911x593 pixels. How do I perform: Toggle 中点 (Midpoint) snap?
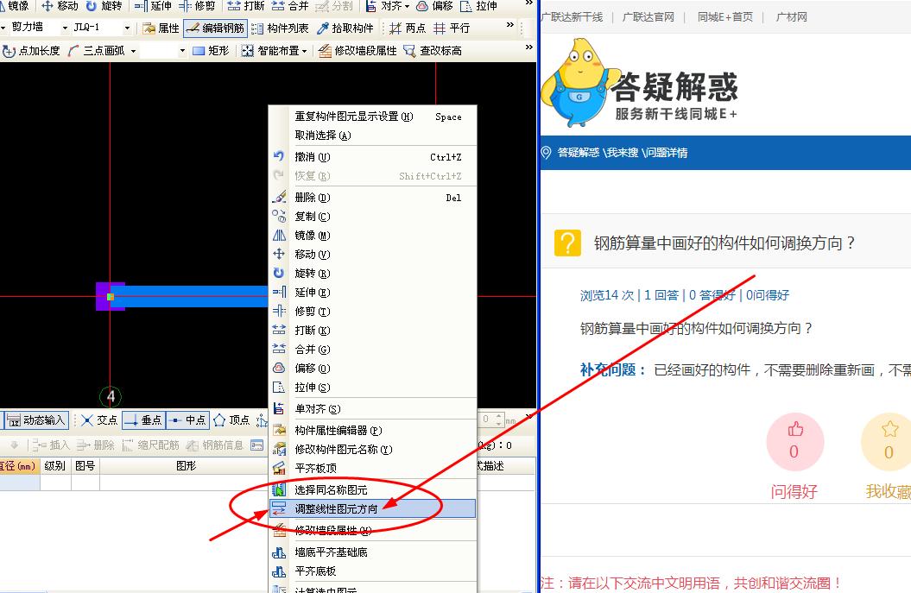tap(187, 420)
